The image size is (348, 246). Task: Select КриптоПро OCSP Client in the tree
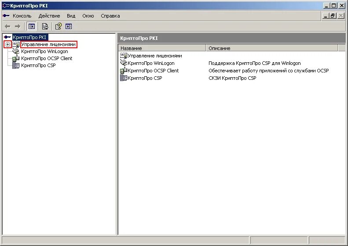(x=47, y=58)
